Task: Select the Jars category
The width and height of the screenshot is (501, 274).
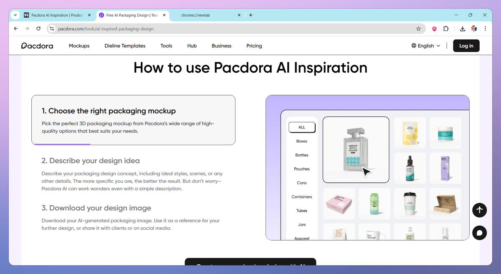Action: [x=302, y=224]
